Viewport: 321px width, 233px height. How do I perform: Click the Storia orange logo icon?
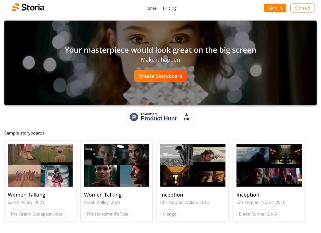[x=16, y=8]
